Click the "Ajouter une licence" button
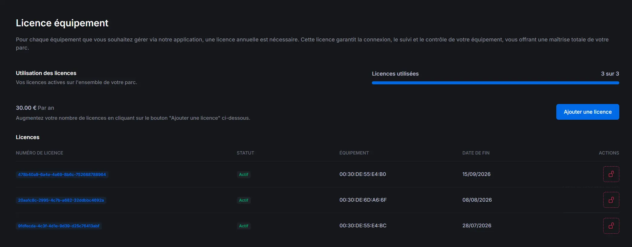This screenshot has height=247, width=632. 587,112
